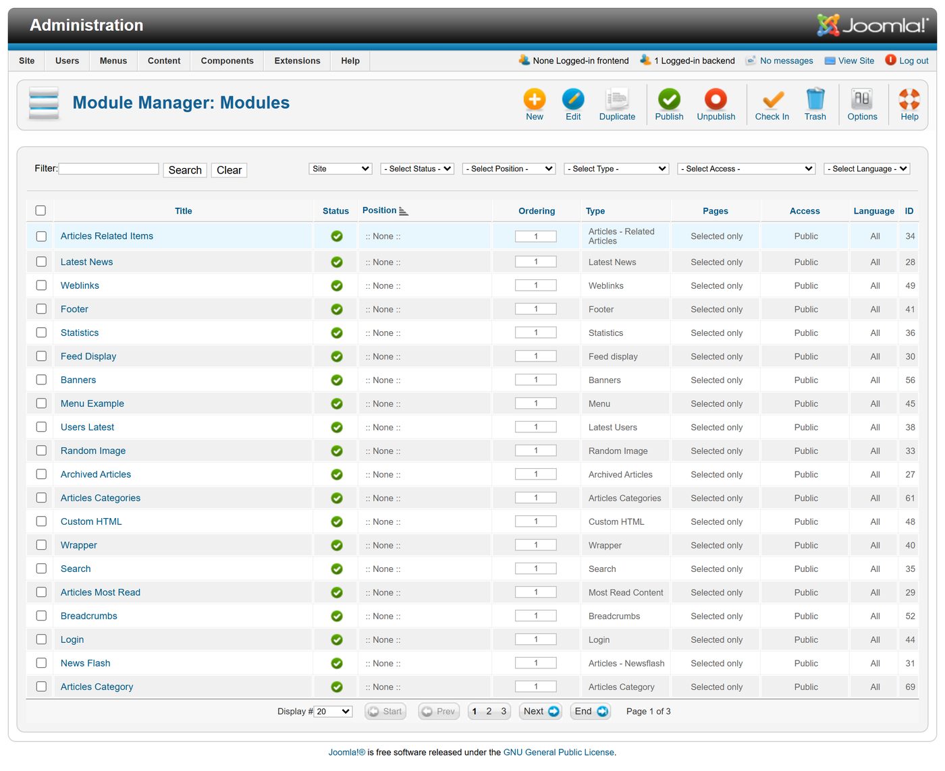Click the Search filter button
Image resolution: width=945 pixels, height=771 pixels.
[x=185, y=170]
